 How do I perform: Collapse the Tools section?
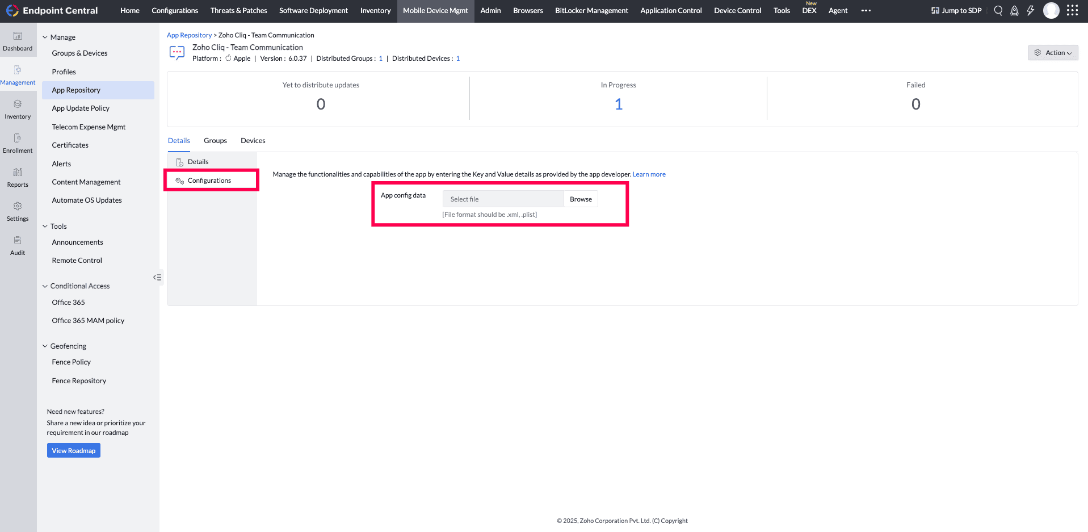tap(45, 227)
